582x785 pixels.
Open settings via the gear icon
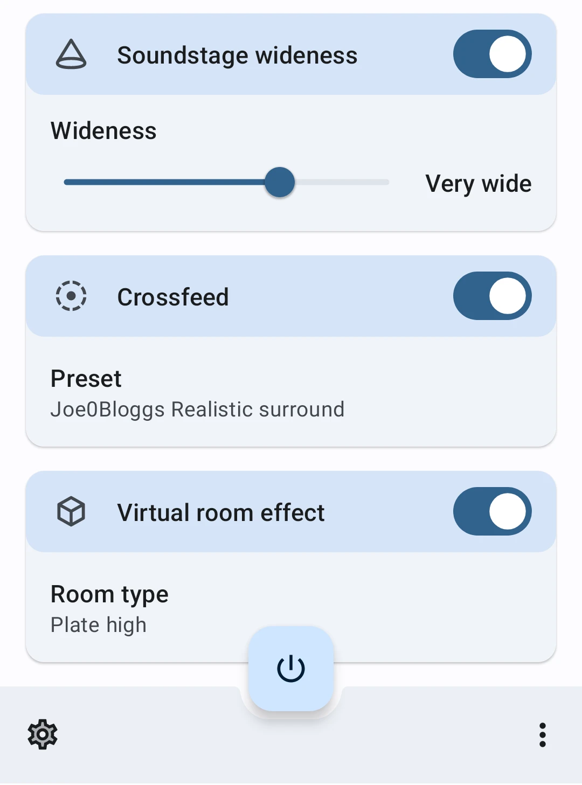coord(43,734)
